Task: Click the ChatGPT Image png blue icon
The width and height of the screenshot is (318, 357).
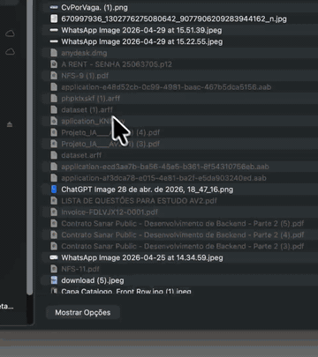Action: tap(54, 190)
